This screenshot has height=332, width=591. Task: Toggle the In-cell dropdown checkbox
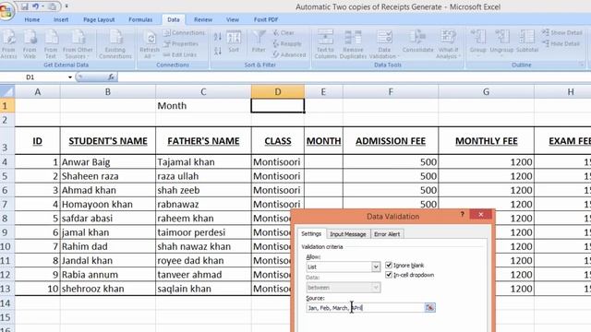389,275
